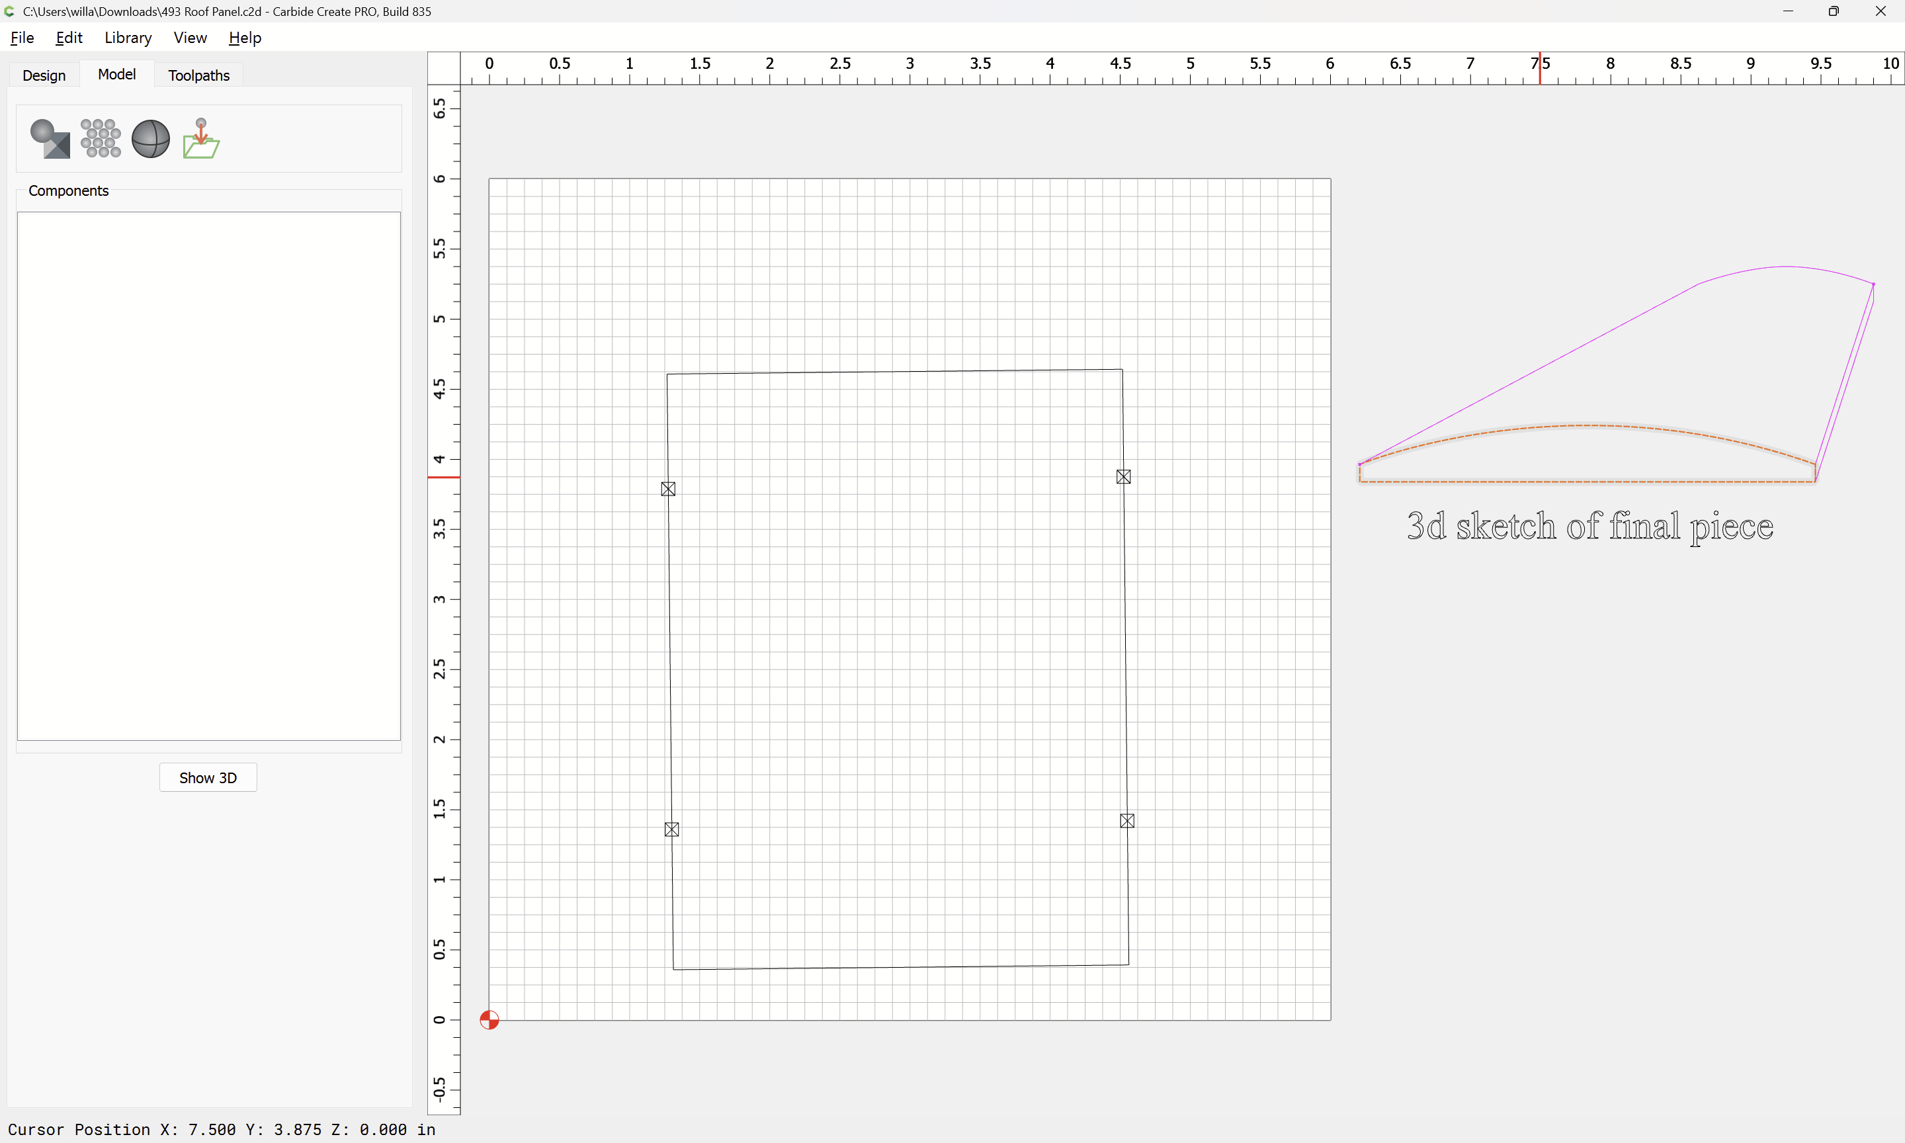This screenshot has width=1905, height=1143.
Task: Open the Edit menu
Action: [x=69, y=38]
